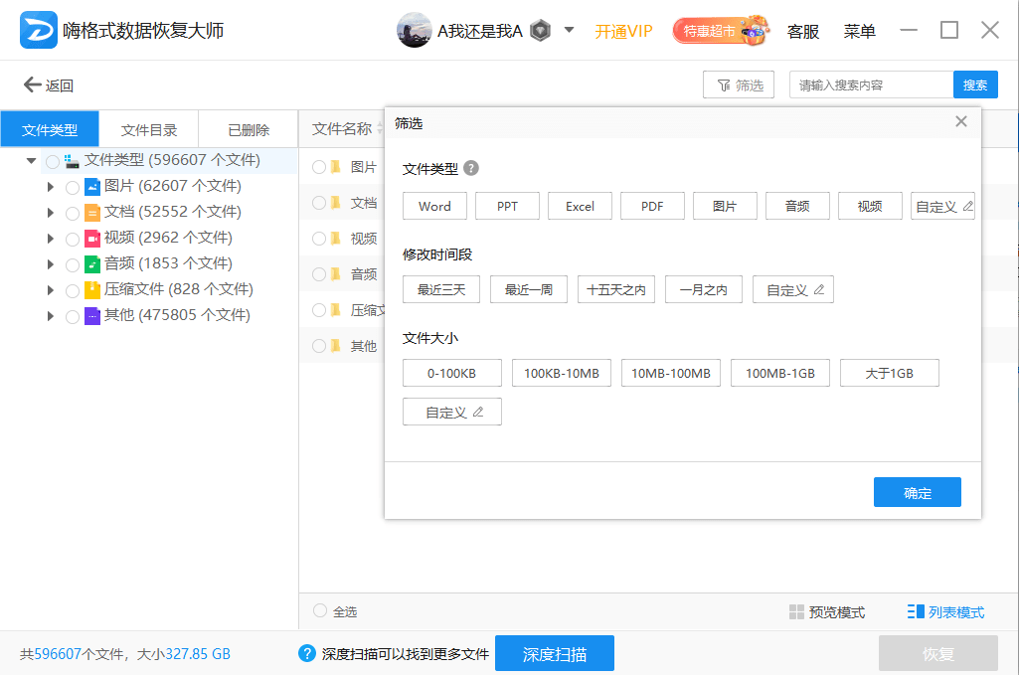Close the 筛选 filter dialog

coord(961,121)
